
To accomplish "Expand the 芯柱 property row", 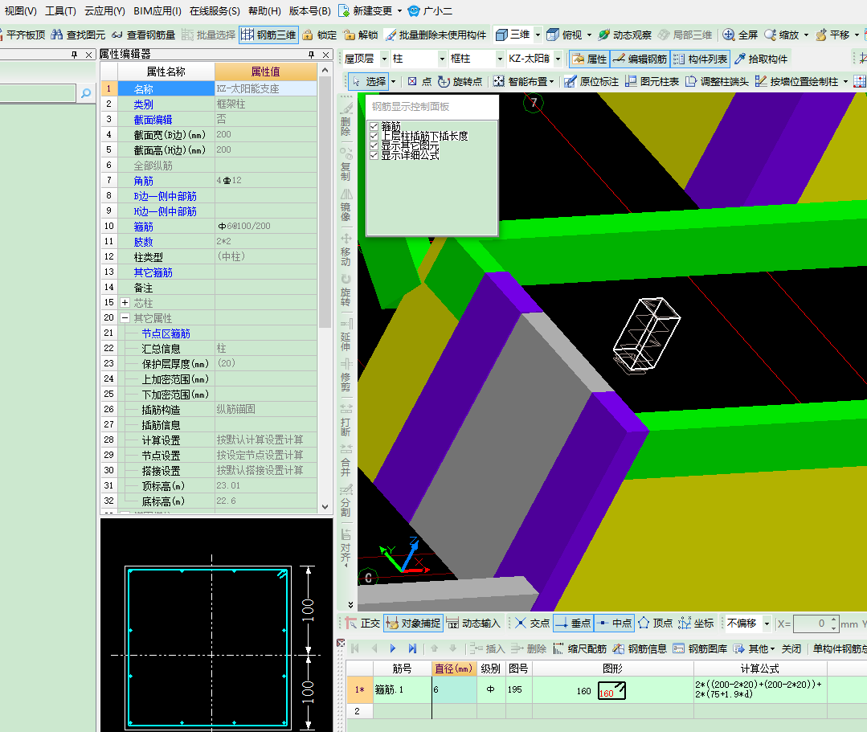I will point(125,302).
